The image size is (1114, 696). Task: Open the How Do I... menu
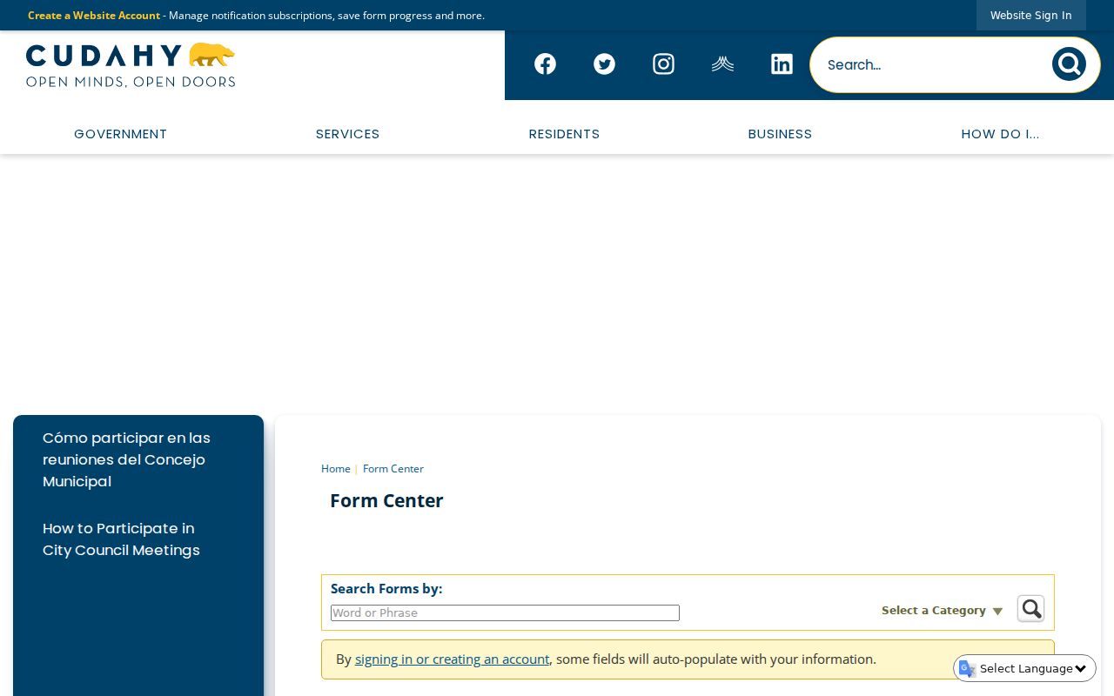(1000, 134)
